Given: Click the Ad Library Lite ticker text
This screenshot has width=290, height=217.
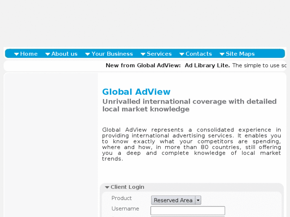Looking at the screenshot, I should click(207, 65).
